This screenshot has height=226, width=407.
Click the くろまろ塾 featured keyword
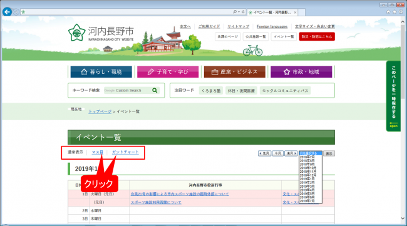click(211, 91)
